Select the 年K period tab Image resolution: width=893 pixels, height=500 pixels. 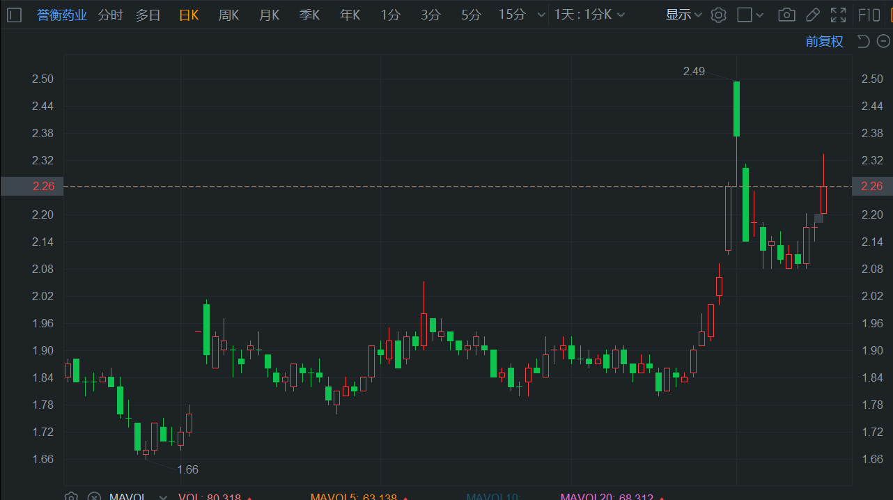(350, 15)
